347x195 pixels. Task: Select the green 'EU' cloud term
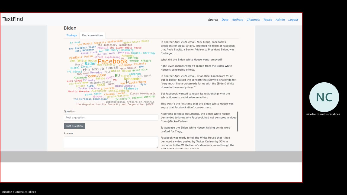pos(117,76)
